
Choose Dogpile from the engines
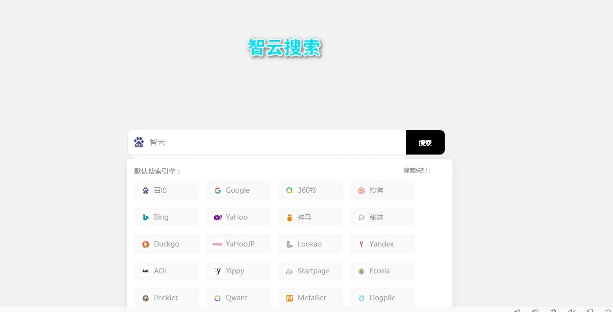click(383, 298)
